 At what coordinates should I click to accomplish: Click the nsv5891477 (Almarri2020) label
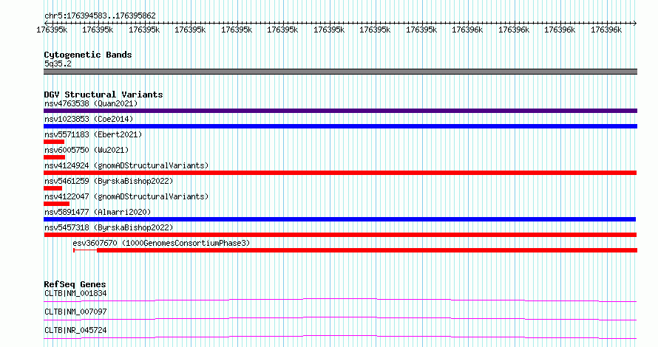(x=98, y=212)
